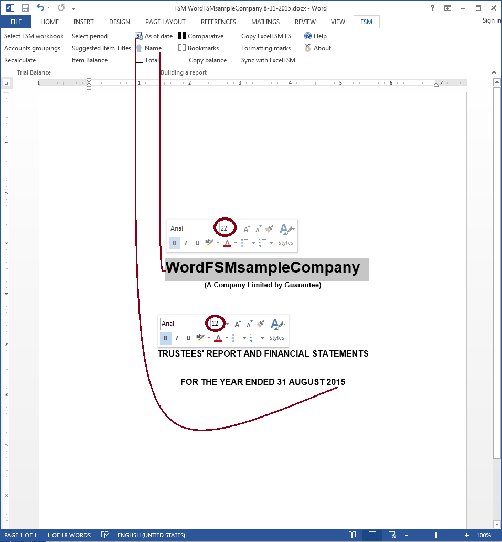The image size is (502, 542).
Task: Open Customize Quick Access Toolbar dropdown
Action: pyautogui.click(x=73, y=8)
